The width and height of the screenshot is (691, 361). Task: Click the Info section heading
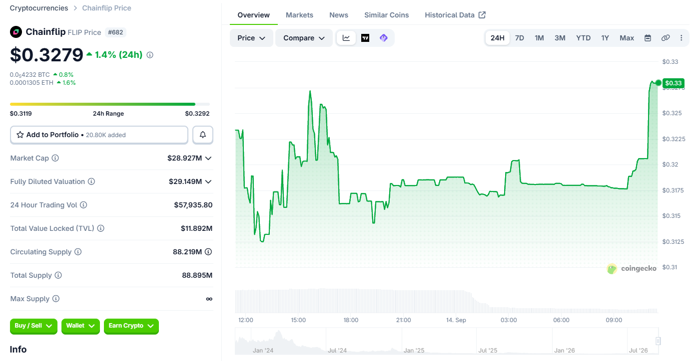pos(18,350)
